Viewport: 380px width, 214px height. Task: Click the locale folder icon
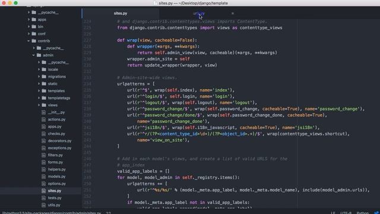click(x=44, y=70)
